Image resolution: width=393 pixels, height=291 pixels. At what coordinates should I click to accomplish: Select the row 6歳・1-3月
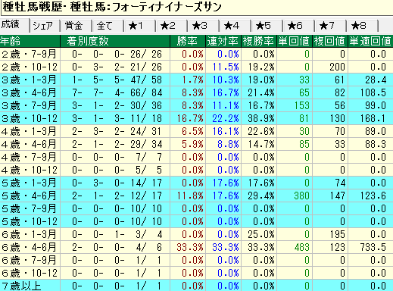(196, 234)
